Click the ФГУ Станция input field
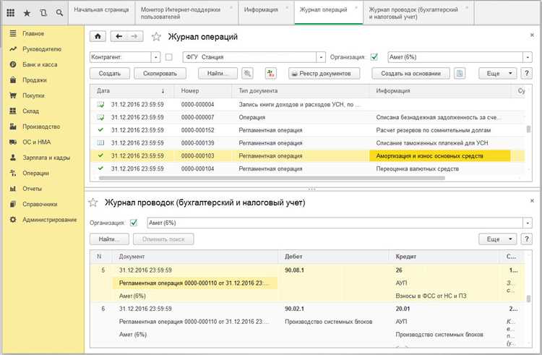 coord(249,57)
